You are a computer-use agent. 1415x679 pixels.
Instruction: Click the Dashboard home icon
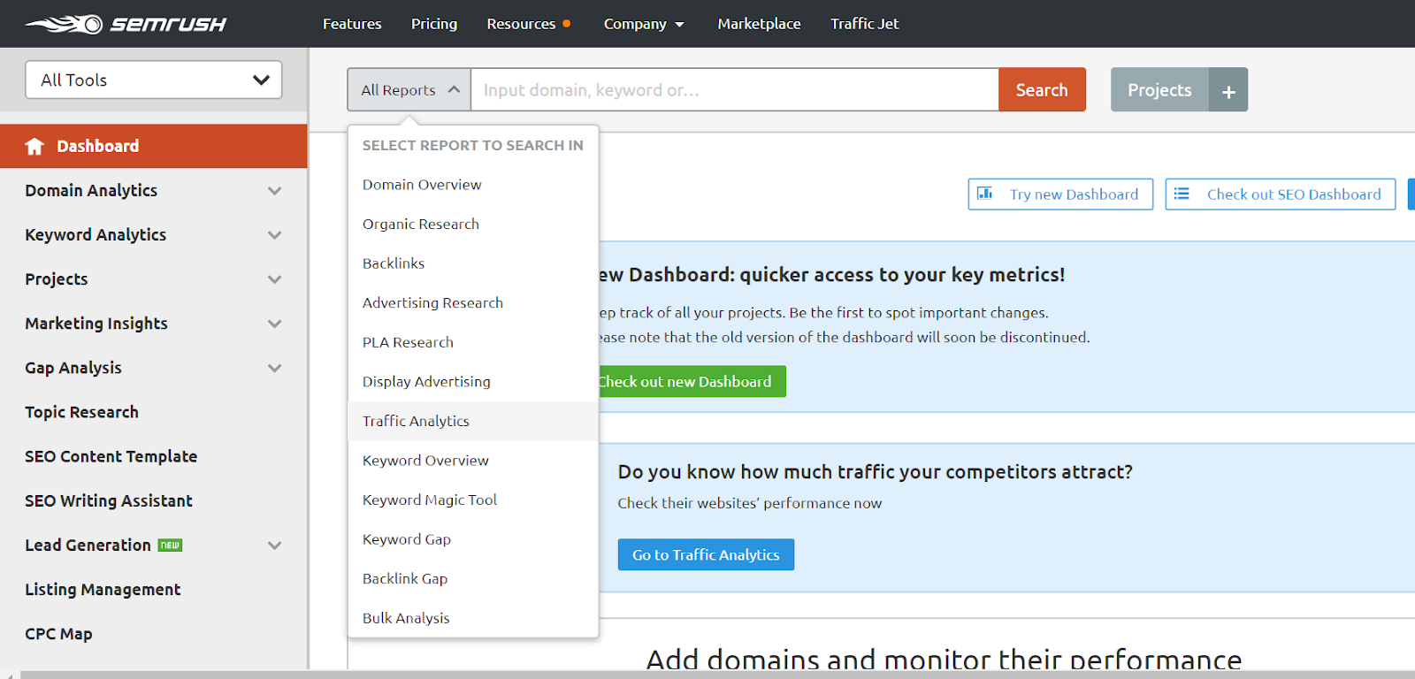(x=34, y=146)
